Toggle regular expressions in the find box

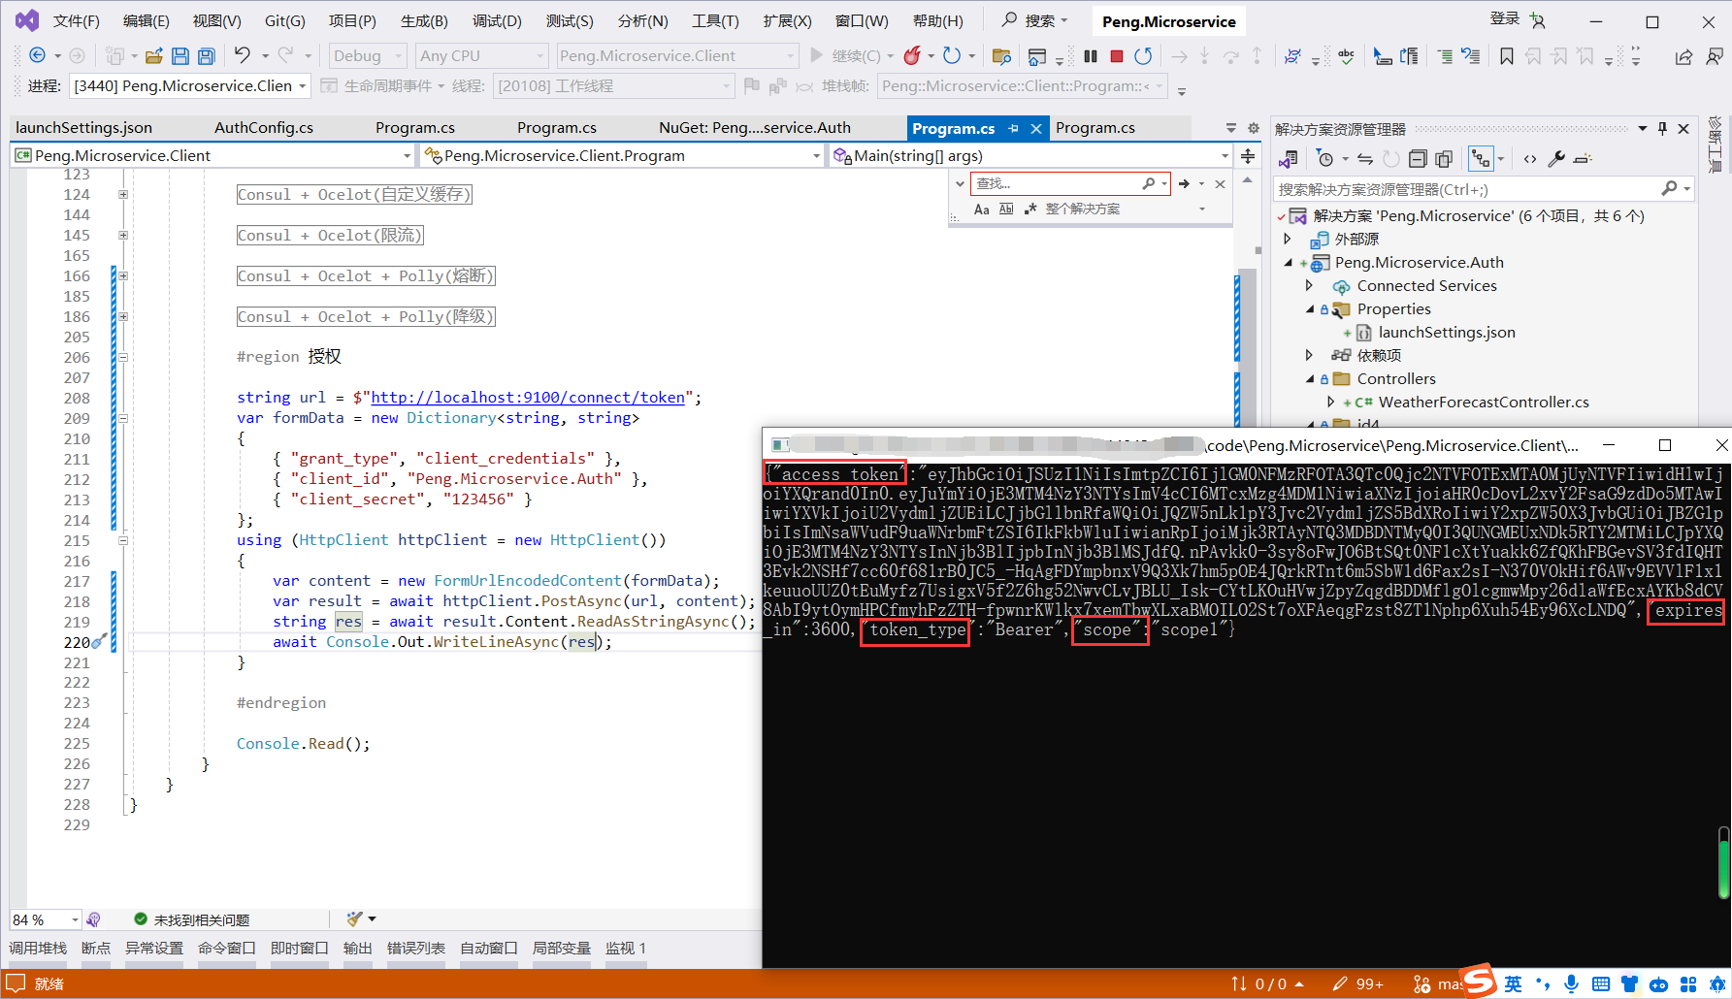[1030, 209]
